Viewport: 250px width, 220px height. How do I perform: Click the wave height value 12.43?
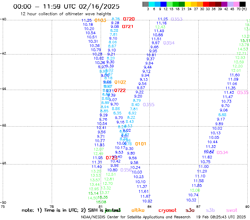160,27
